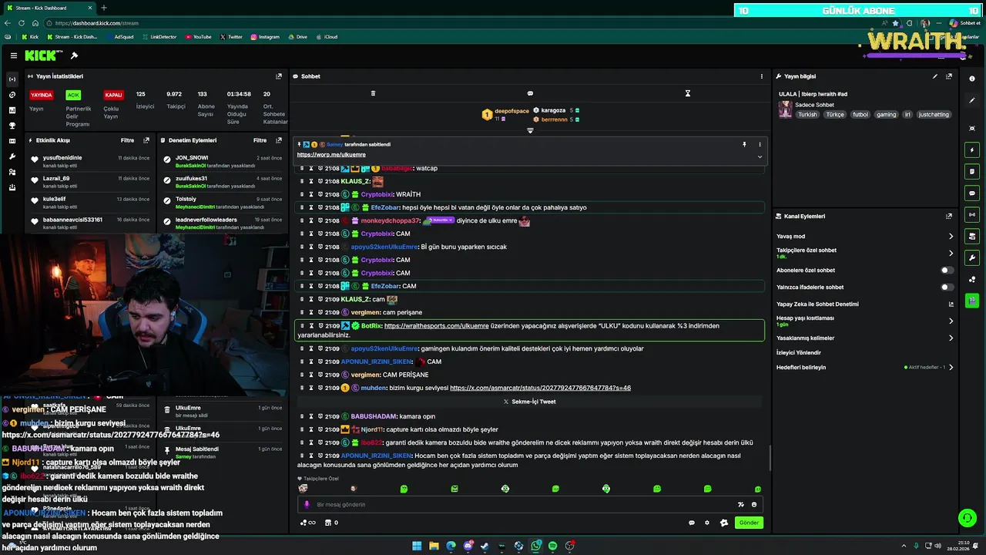Toggle the AÇIK Partnerlik Gelir Programı badge
This screenshot has width=986, height=555.
[x=73, y=95]
